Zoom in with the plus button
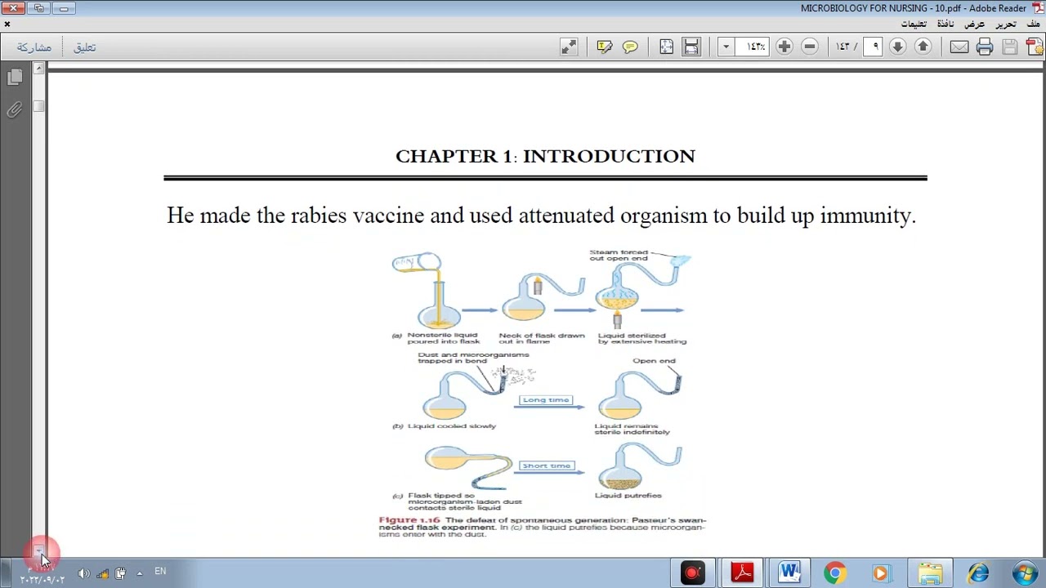Image resolution: width=1046 pixels, height=588 pixels. tap(784, 47)
